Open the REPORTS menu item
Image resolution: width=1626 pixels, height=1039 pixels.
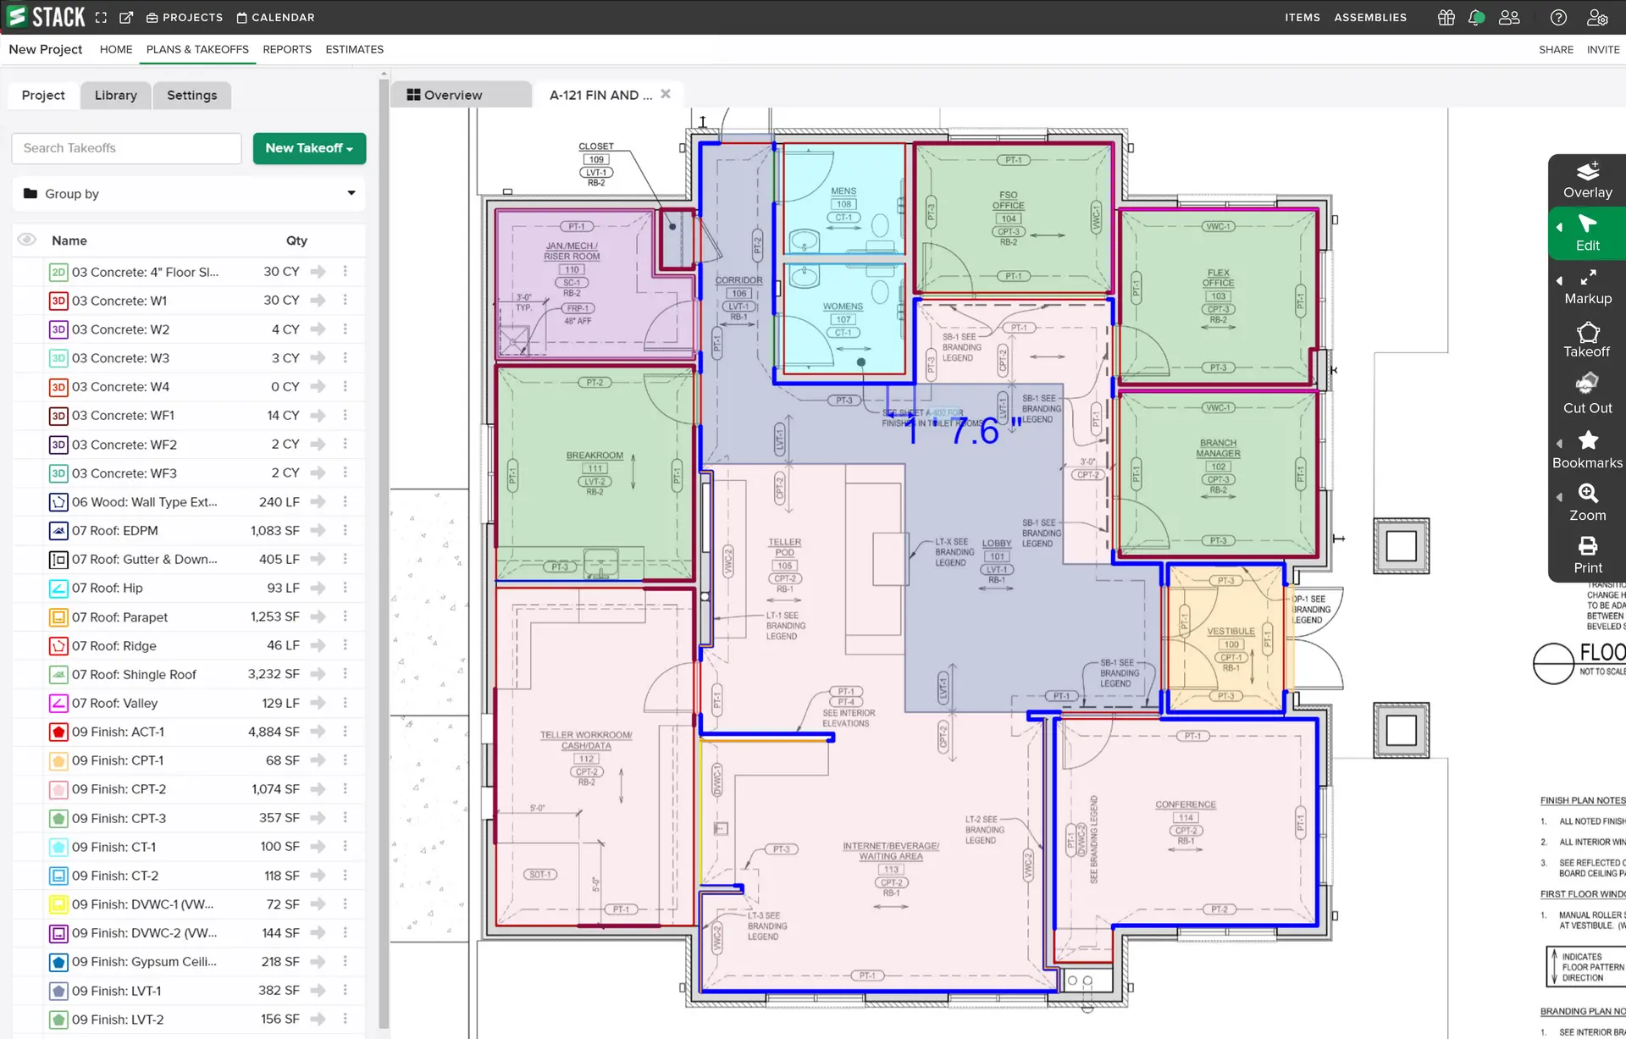pos(286,49)
